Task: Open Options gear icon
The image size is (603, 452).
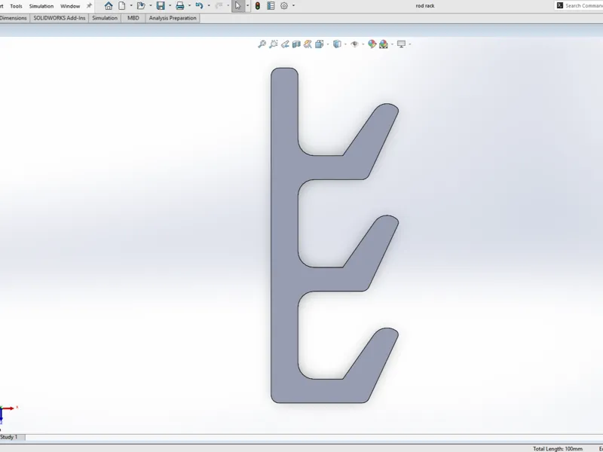Action: [284, 6]
